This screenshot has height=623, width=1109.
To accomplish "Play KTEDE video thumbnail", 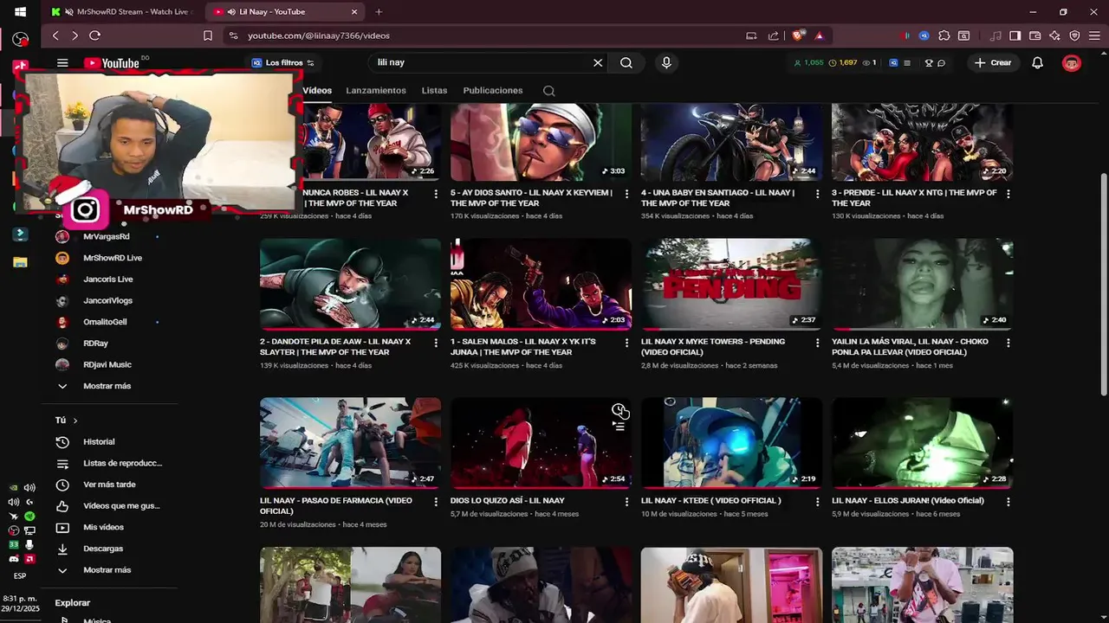I will [x=731, y=443].
